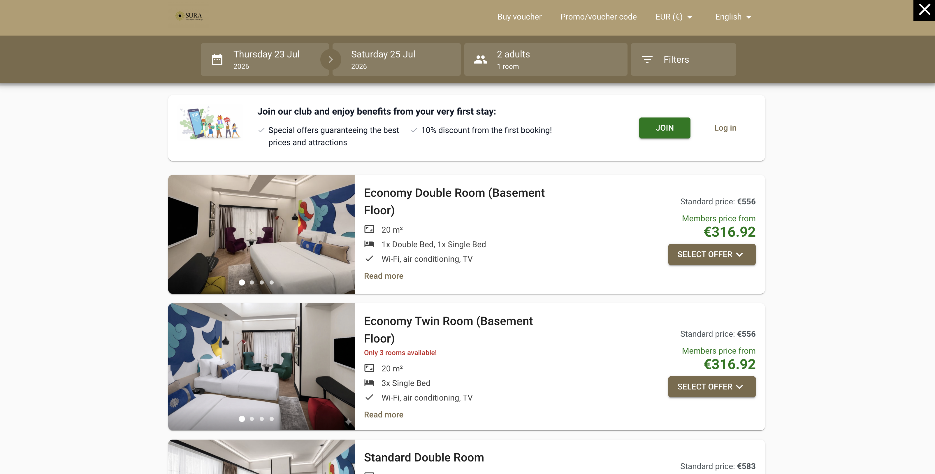Click the green JOIN button

665,128
